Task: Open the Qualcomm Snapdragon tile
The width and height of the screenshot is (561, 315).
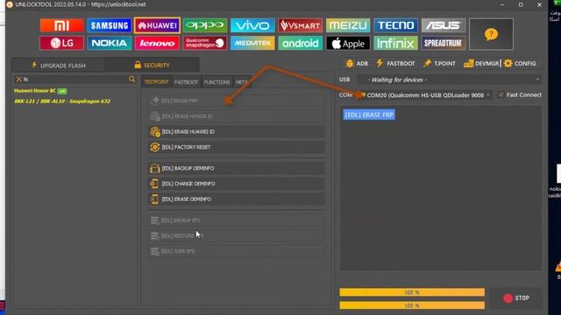Action: pyautogui.click(x=204, y=43)
